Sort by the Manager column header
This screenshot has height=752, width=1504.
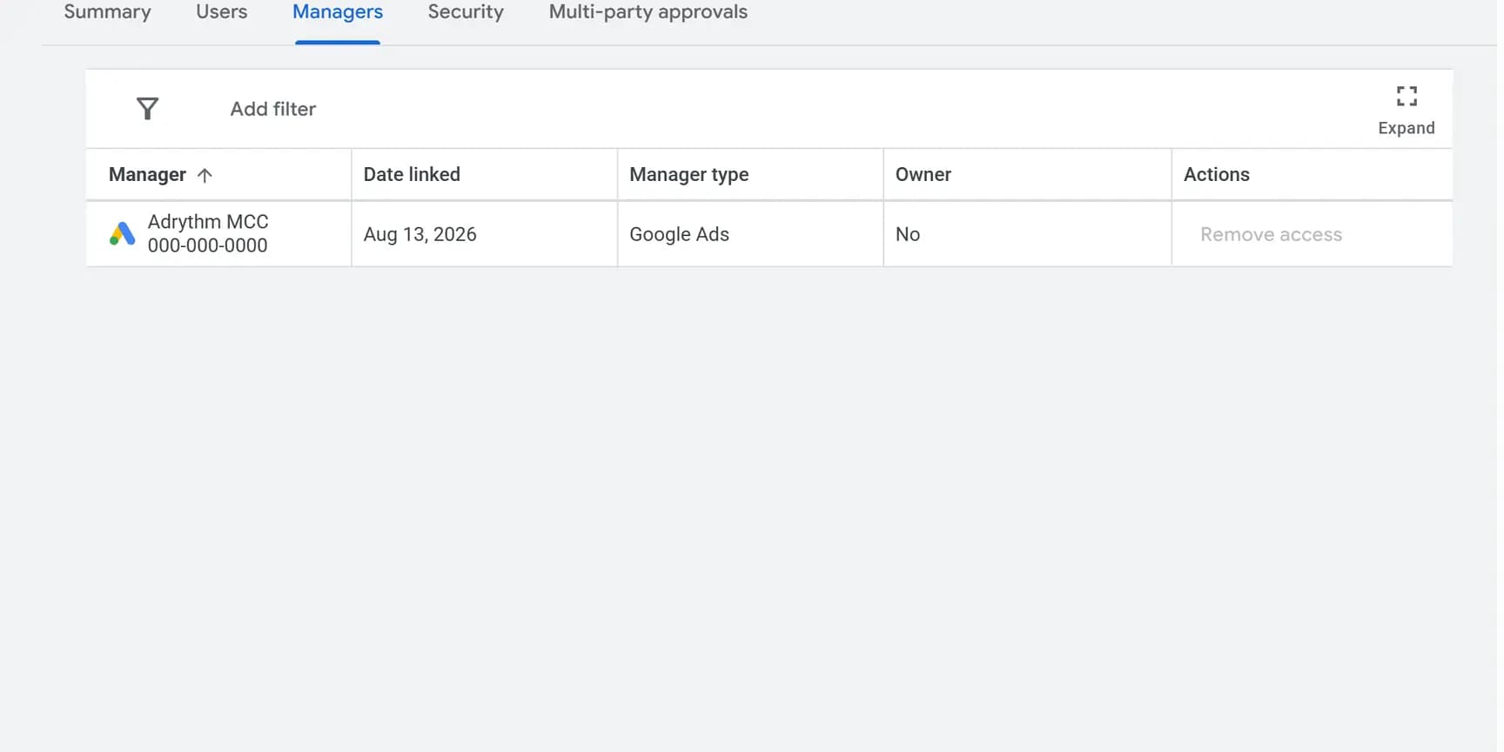[147, 175]
